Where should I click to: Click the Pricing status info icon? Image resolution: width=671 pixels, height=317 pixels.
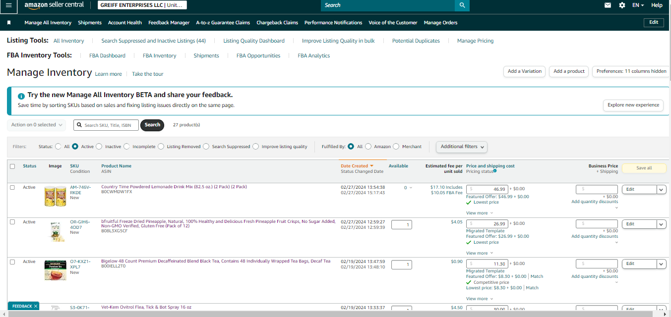coord(495,171)
